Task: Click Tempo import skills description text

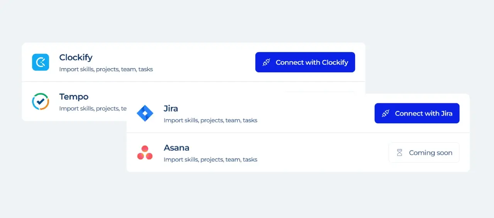Action: (x=93, y=109)
